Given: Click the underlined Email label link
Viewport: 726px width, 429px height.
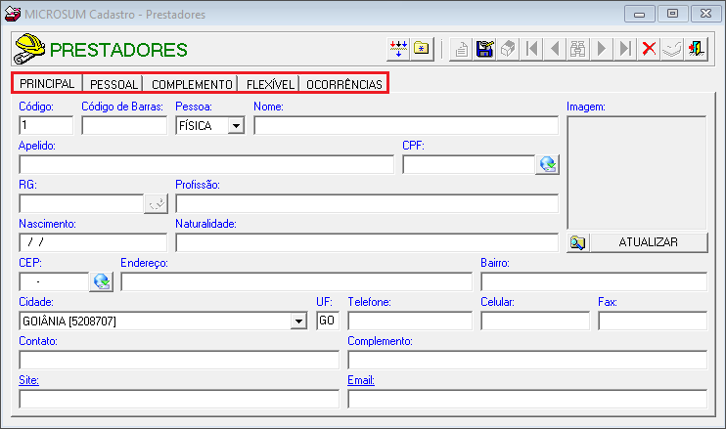Looking at the screenshot, I should [360, 380].
